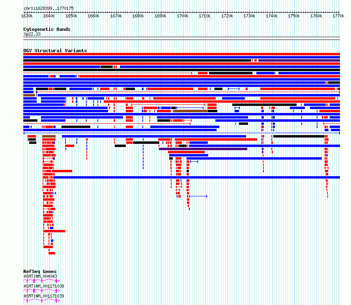
Task: Click the RefSeq Genes track heading
Action: (x=40, y=271)
